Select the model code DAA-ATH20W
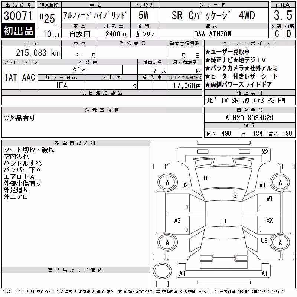This screenshot has height=297, width=297. click(x=212, y=34)
